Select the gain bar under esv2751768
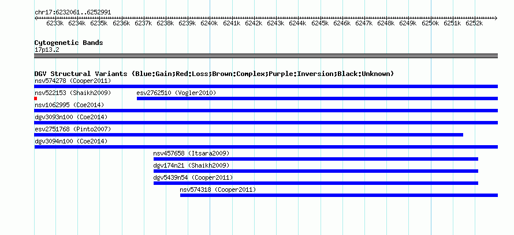Viewport: 514px width, 235px height. point(249,135)
